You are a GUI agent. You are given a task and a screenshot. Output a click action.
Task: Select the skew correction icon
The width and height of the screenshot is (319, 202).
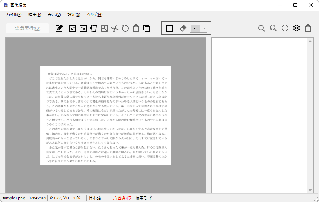coord(94,28)
